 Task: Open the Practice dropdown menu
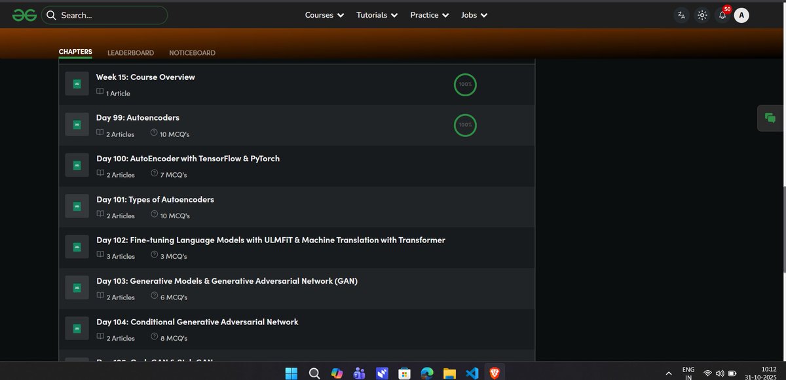(x=429, y=15)
